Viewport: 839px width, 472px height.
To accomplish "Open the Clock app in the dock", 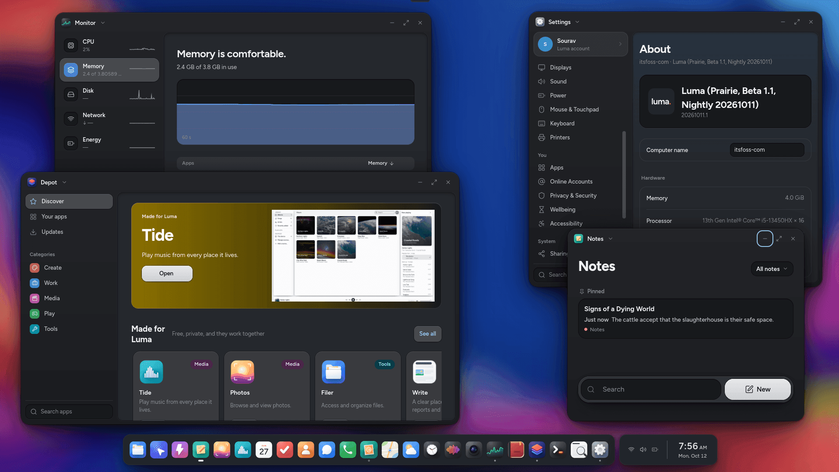I will click(x=432, y=450).
